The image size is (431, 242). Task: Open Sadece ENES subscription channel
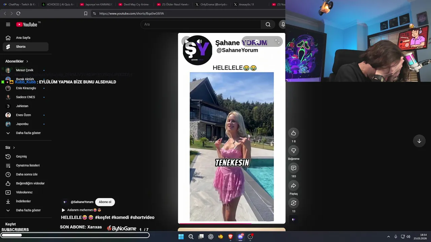click(26, 97)
